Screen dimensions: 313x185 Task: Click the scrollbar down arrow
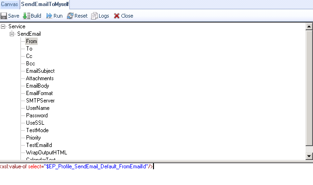pyautogui.click(x=309, y=156)
